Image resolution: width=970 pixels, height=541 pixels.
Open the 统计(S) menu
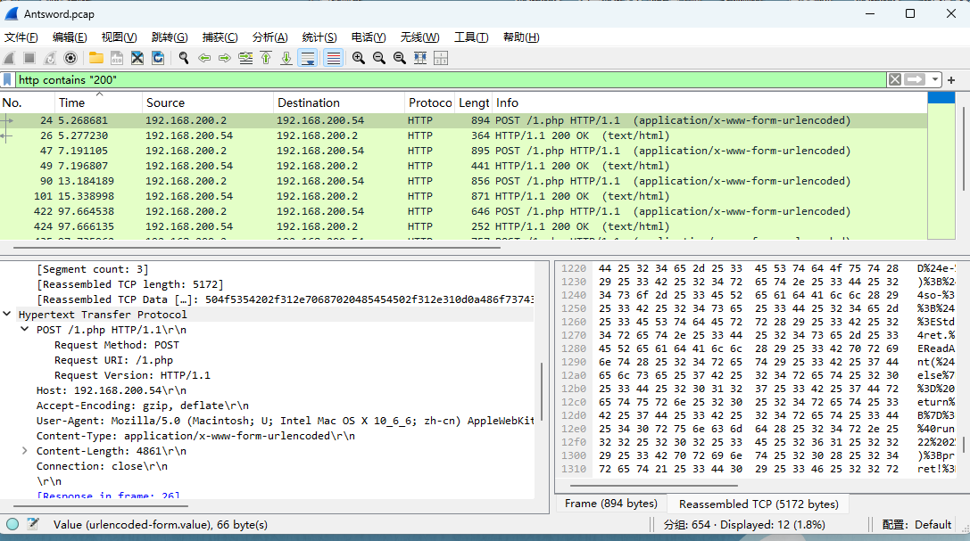(319, 37)
